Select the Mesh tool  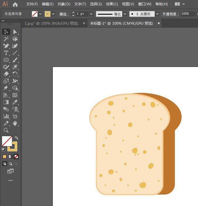15,95
